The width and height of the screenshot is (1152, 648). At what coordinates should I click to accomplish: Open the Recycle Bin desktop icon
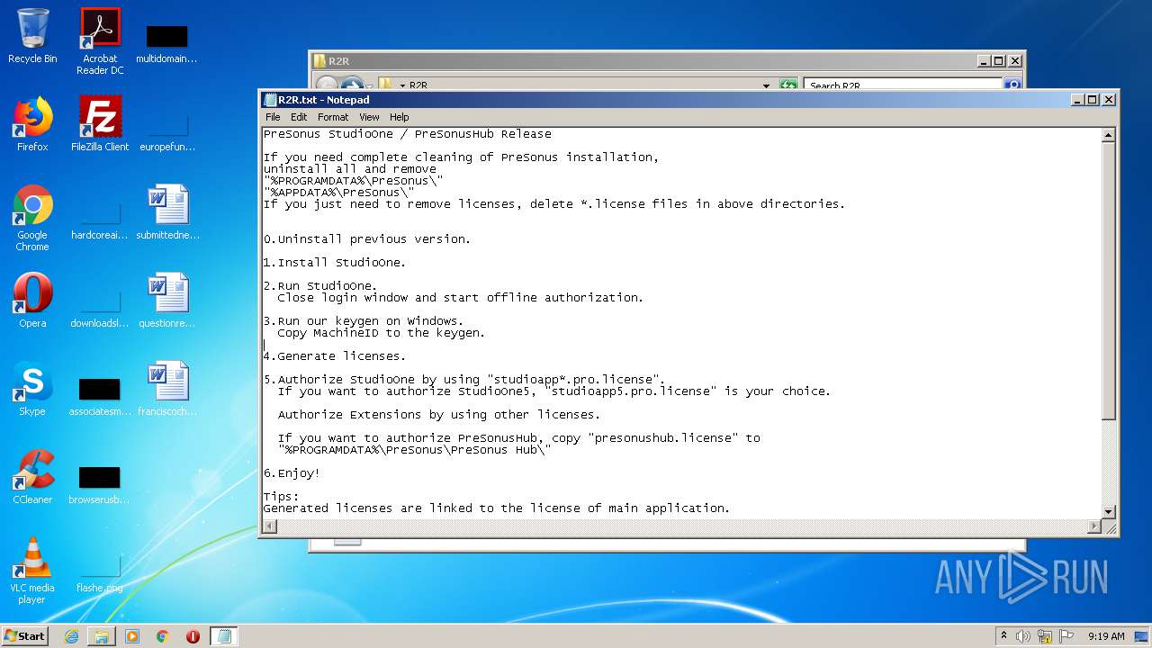pyautogui.click(x=32, y=36)
